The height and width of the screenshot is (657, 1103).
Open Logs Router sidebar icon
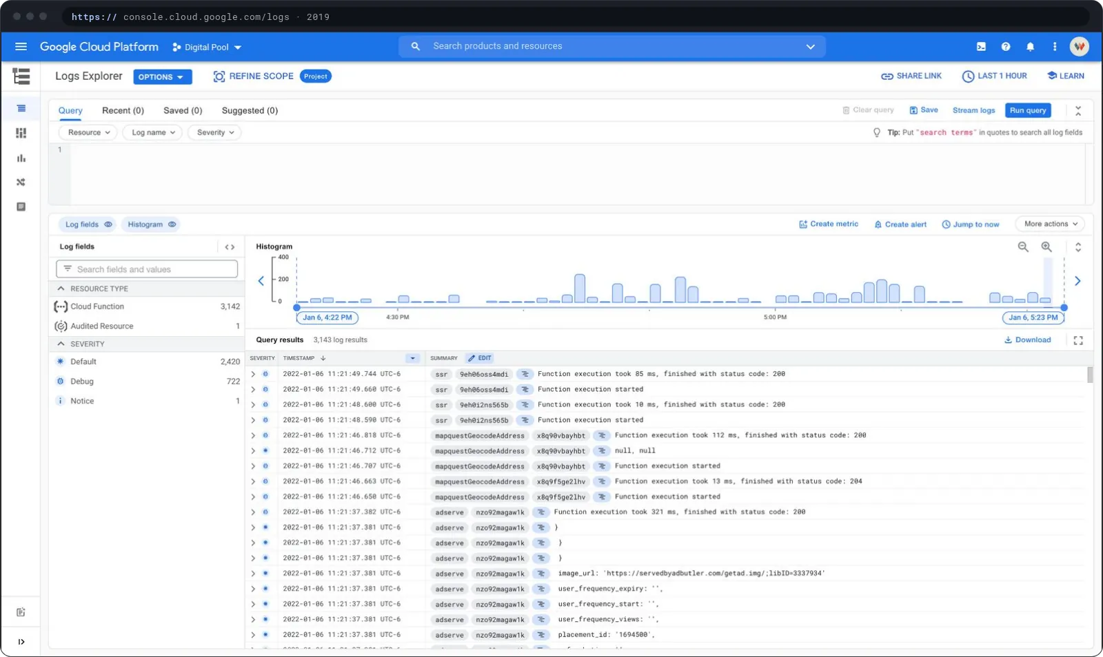(x=21, y=182)
